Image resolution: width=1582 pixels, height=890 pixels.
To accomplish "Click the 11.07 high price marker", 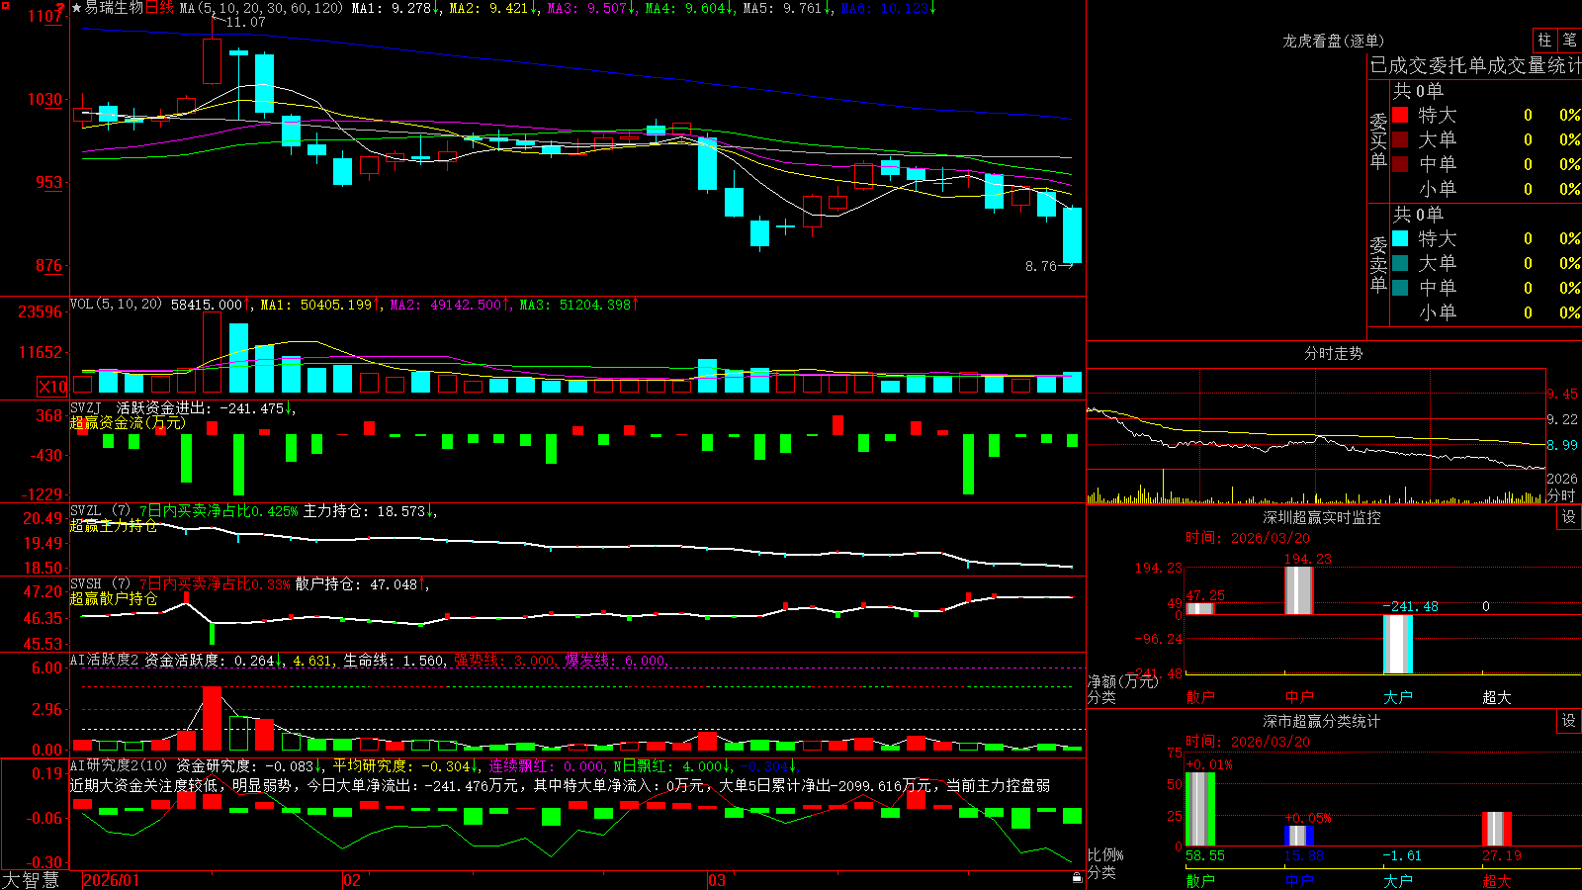I will point(245,22).
